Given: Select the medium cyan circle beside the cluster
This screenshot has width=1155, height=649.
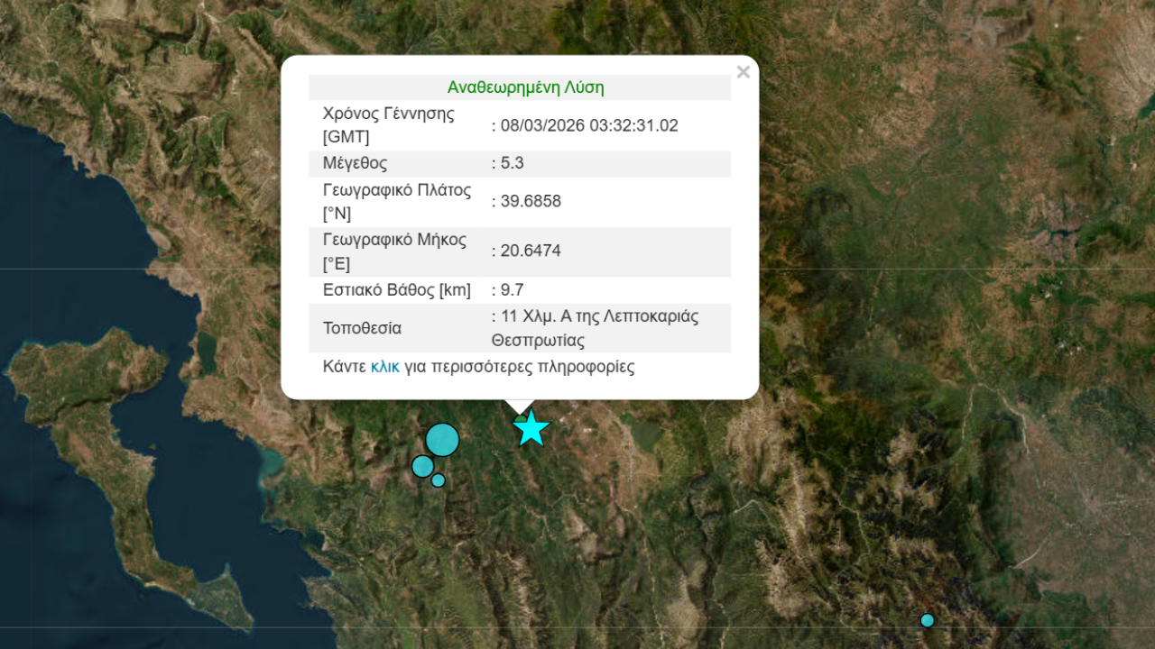Looking at the screenshot, I should pyautogui.click(x=422, y=466).
